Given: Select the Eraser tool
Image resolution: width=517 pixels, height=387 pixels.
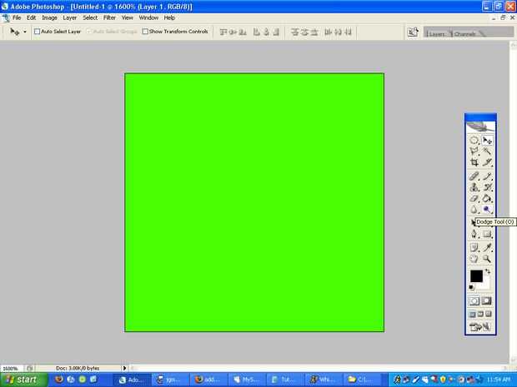Looking at the screenshot, I should 474,198.
